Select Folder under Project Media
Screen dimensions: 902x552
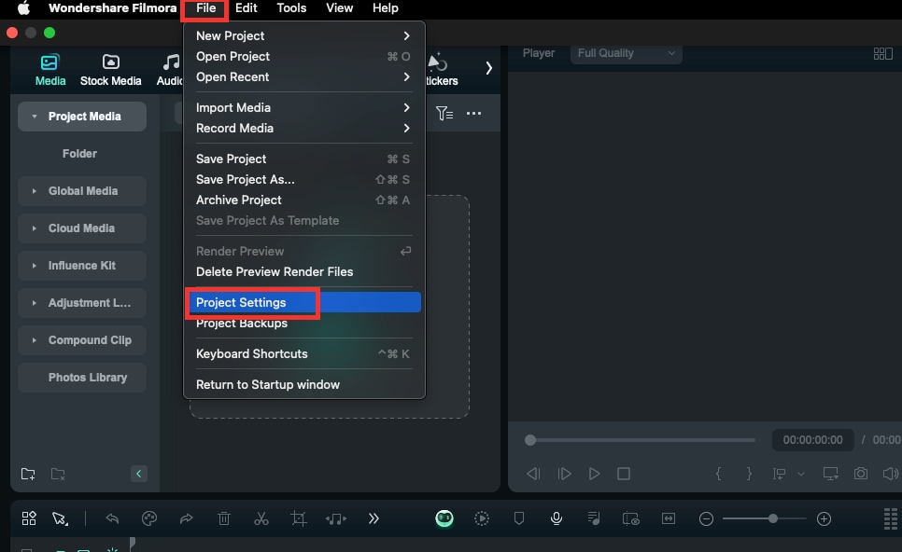coord(79,153)
